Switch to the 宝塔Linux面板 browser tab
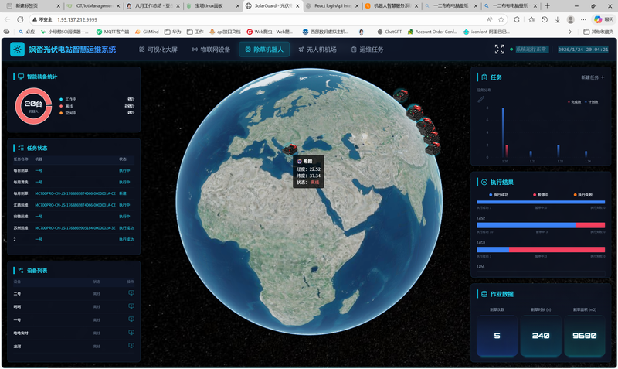This screenshot has height=369, width=618. tap(212, 6)
